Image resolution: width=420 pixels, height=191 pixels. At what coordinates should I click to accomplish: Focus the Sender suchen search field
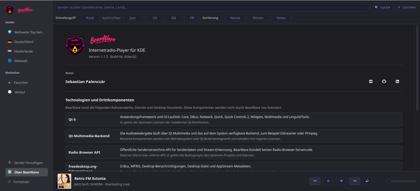click(212, 7)
